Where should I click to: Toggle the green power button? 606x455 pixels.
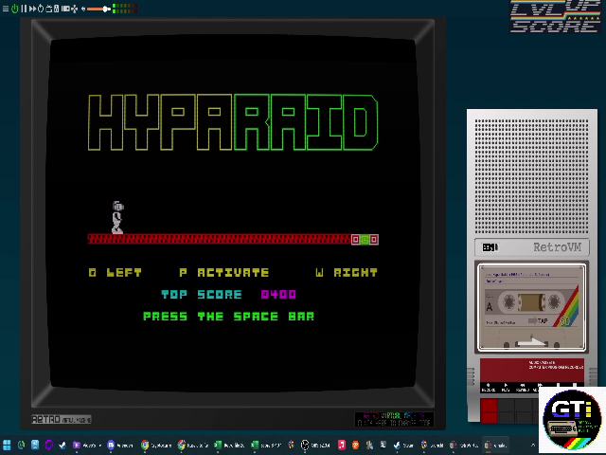click(x=15, y=9)
